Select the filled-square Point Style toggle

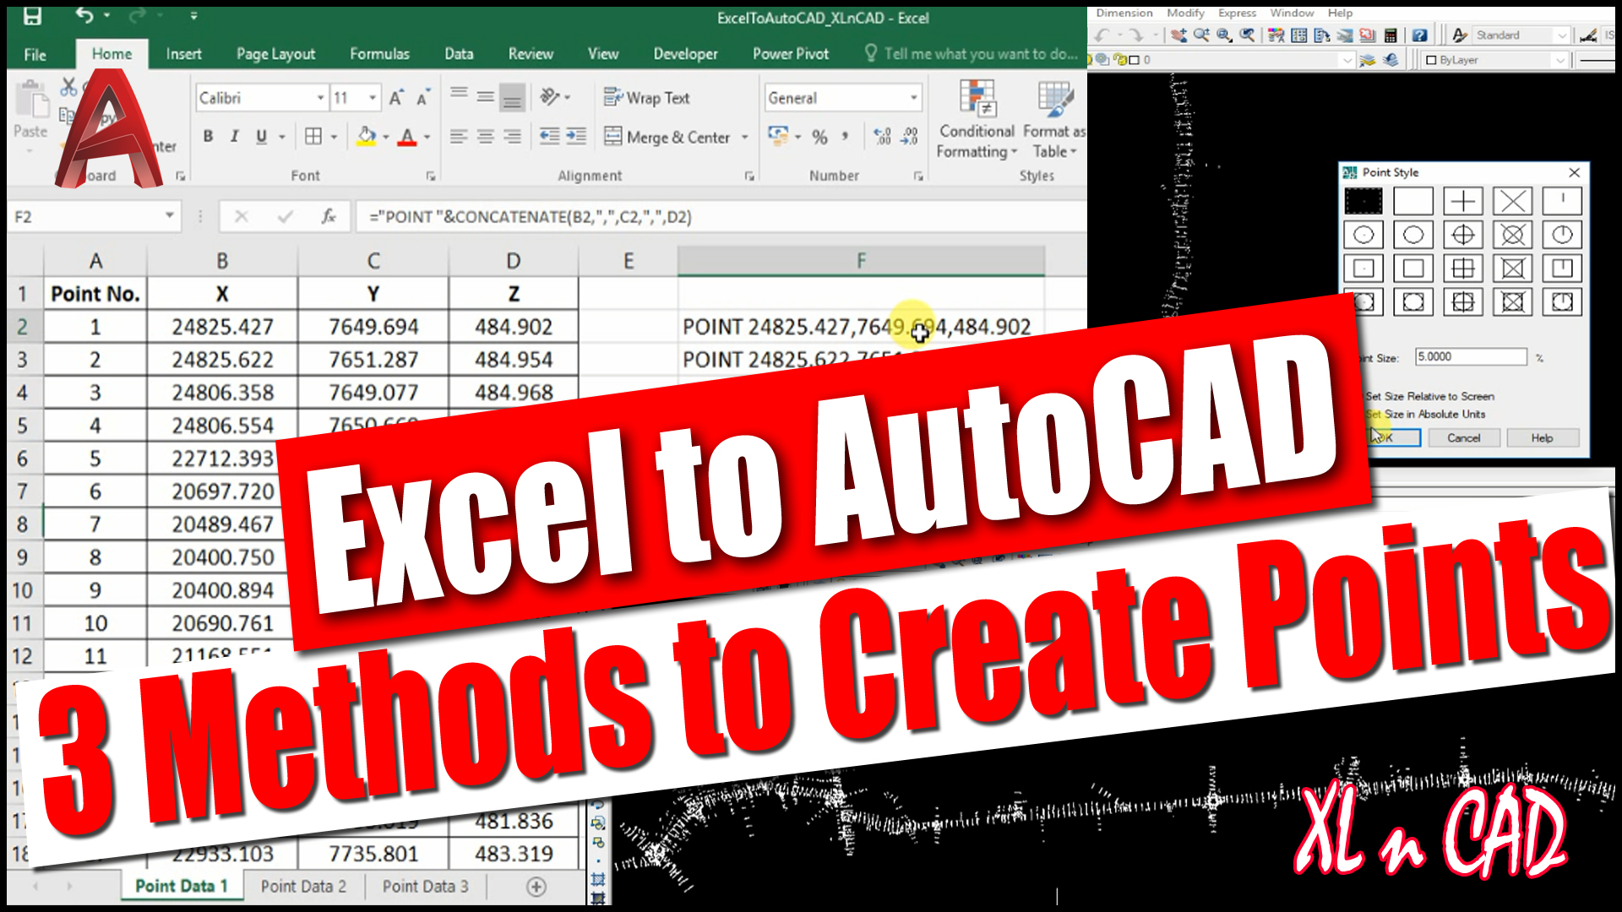point(1364,200)
